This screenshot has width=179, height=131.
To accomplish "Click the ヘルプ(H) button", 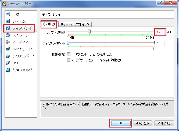I will coord(164,123).
